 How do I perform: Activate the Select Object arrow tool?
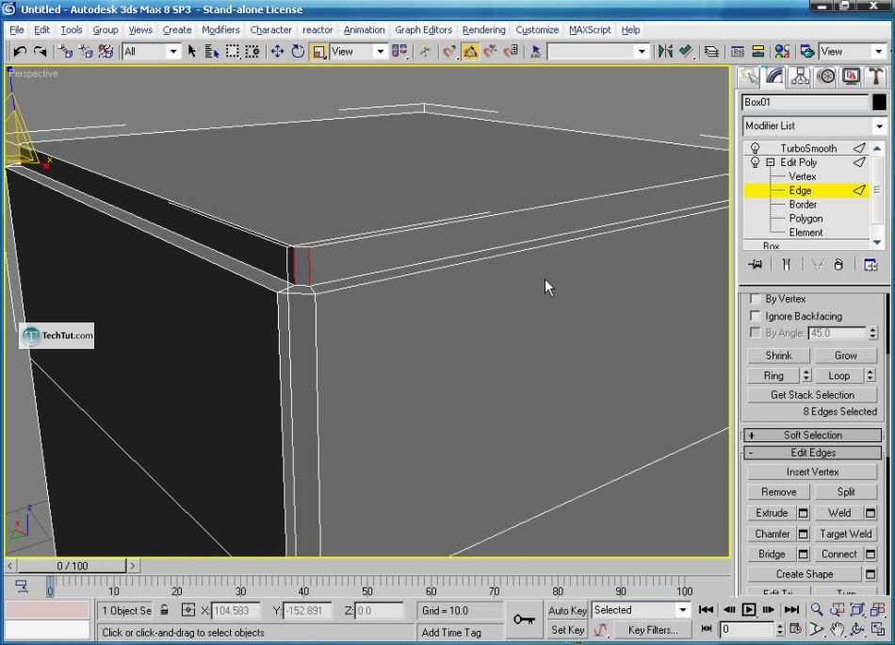pos(192,52)
